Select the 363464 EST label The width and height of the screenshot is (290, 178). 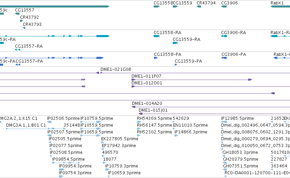(x=279, y=166)
